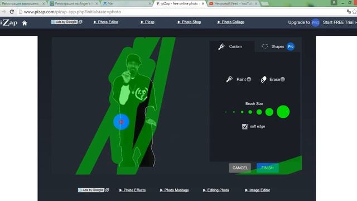Click the blue brush cursor on canvas

point(122,122)
